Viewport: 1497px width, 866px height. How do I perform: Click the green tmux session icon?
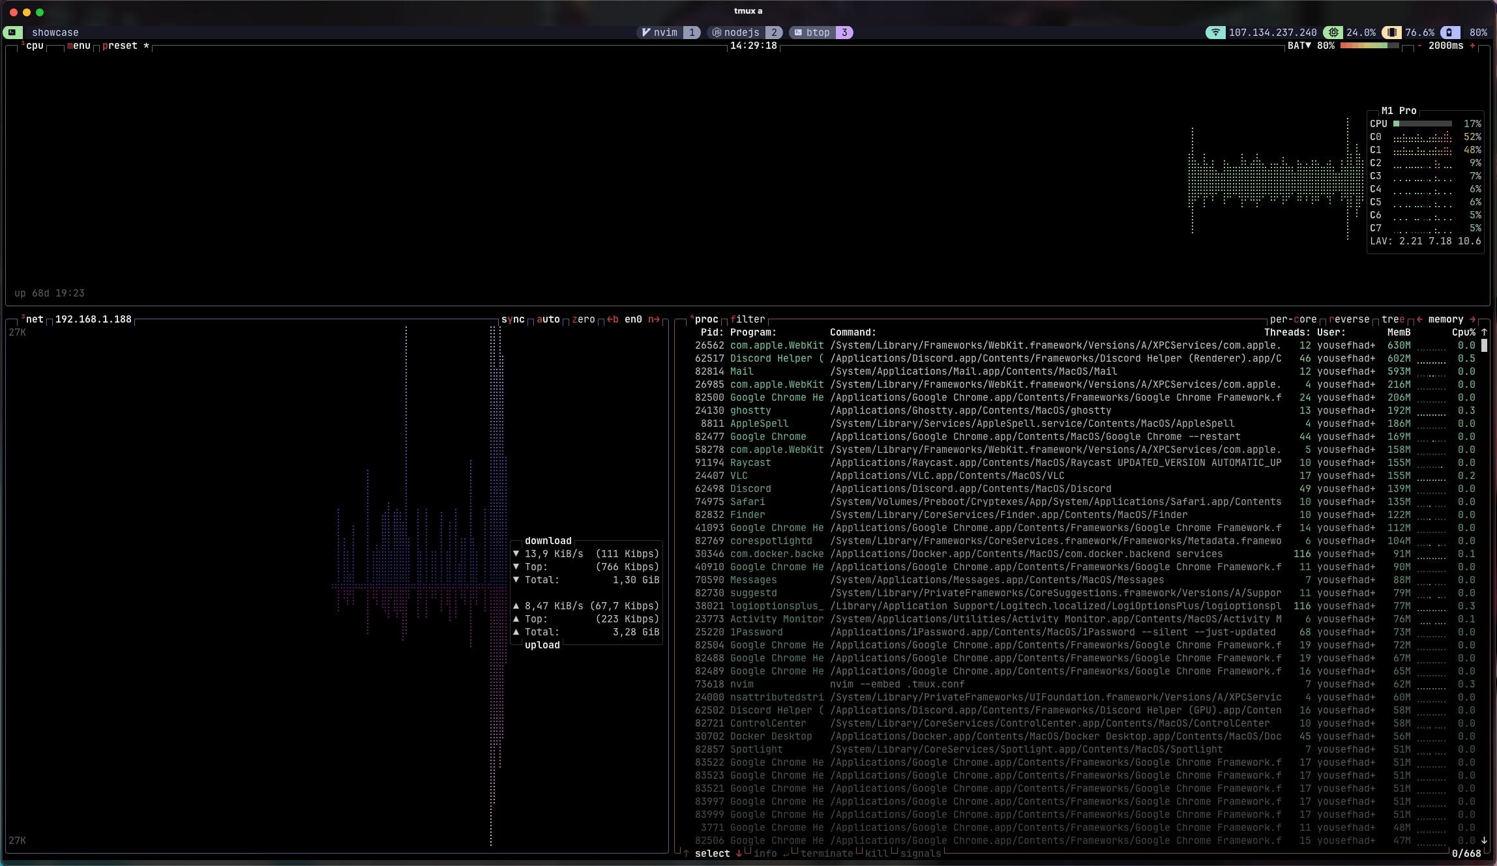12,33
